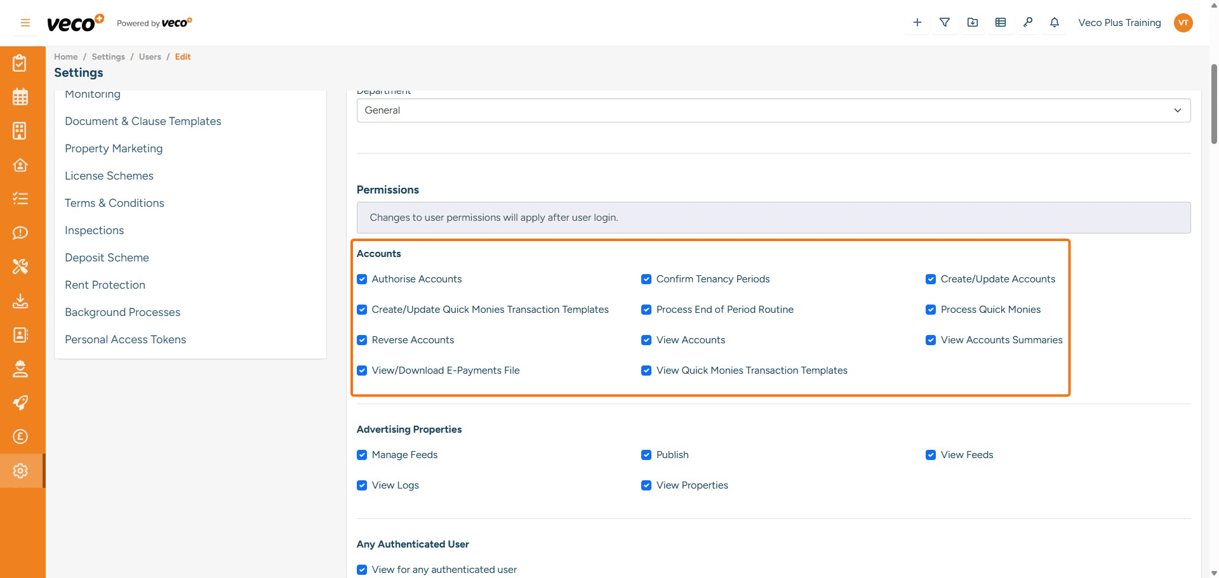Expand the Department dropdown showing General
This screenshot has height=578, width=1219.
[x=773, y=110]
